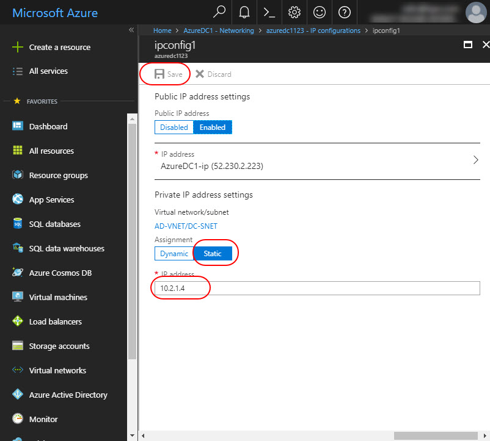Click the All services list icon
Image resolution: width=490 pixels, height=441 pixels.
18,71
